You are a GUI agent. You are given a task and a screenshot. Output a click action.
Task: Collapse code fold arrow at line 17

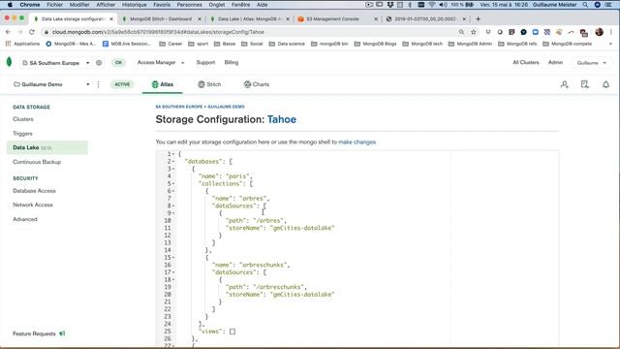[x=173, y=272]
